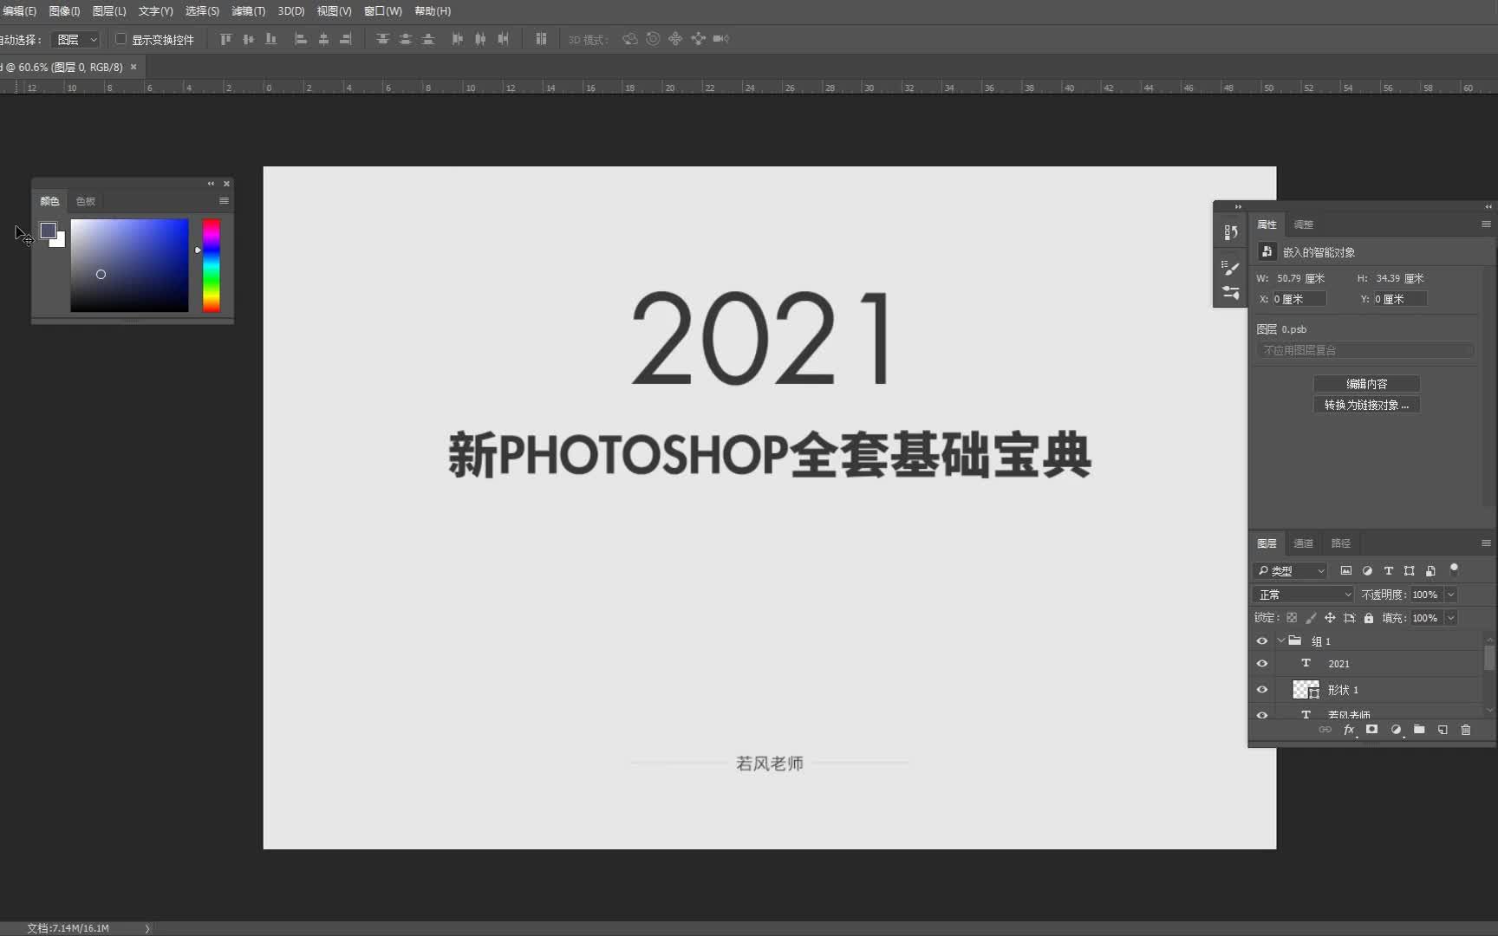Click the 3D pan camera icon
Image resolution: width=1498 pixels, height=936 pixels.
tap(675, 39)
